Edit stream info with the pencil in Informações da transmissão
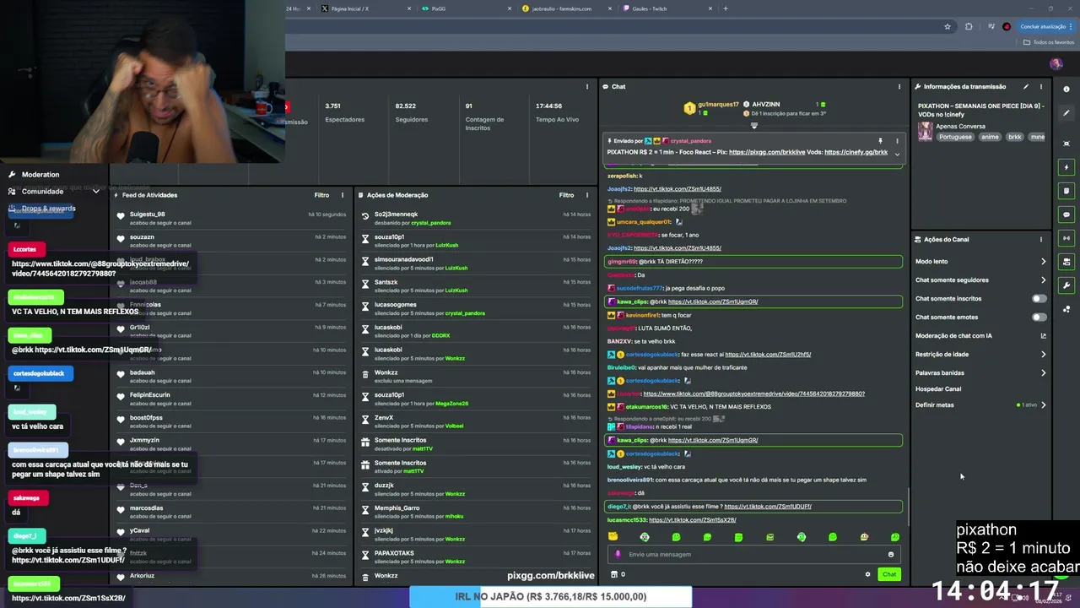The width and height of the screenshot is (1080, 608). pyautogui.click(x=1026, y=86)
